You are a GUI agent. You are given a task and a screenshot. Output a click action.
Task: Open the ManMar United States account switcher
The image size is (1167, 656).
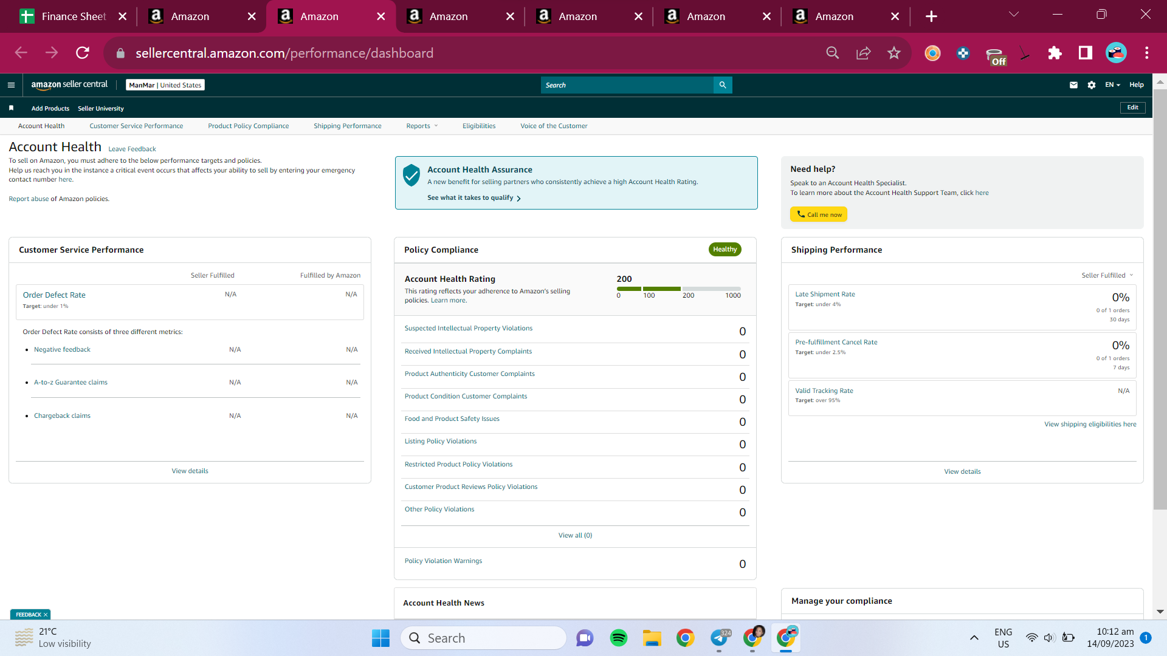click(165, 85)
